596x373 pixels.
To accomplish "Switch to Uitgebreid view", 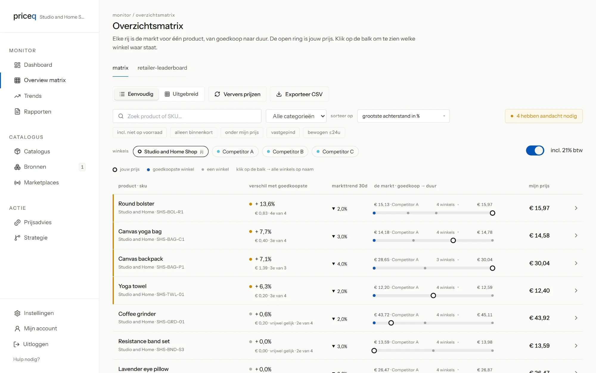I will [x=181, y=94].
